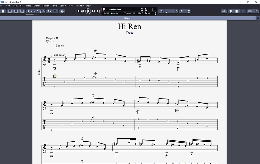This screenshot has height=164, width=260.
Task: Click the yellow cursor in bar 1 tablature
Action: (55, 76)
